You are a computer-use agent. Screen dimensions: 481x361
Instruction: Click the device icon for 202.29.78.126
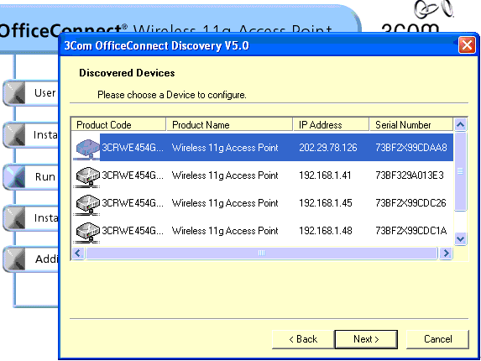click(88, 149)
